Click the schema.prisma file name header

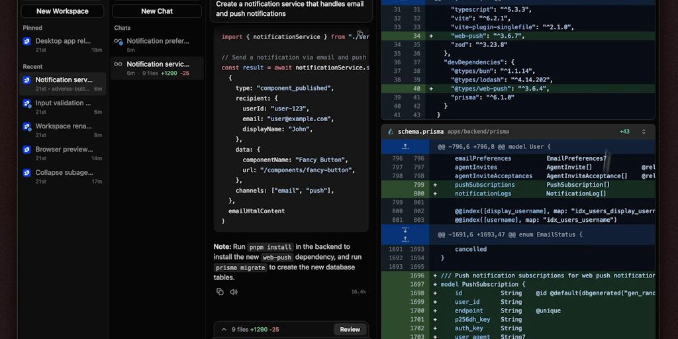[x=420, y=132]
